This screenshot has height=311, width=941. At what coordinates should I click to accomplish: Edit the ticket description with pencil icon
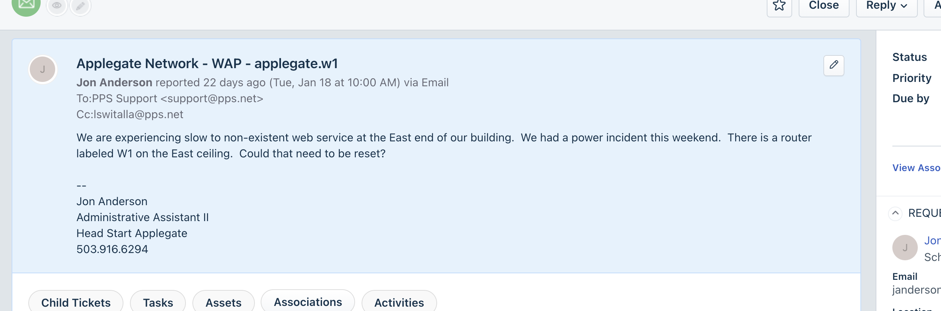[x=833, y=65]
